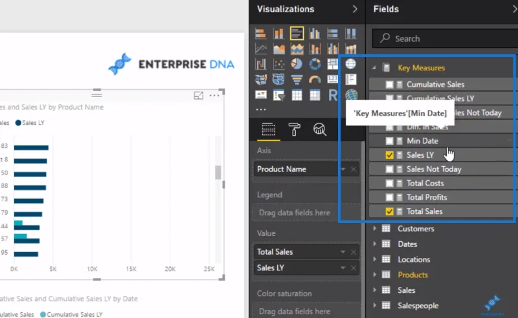Open Sales LY value field dropdown
518x318 pixels.
tap(343, 268)
